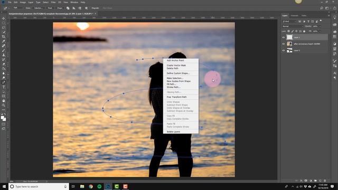
Task: Click the foreground color swatch
Action: coord(2,118)
